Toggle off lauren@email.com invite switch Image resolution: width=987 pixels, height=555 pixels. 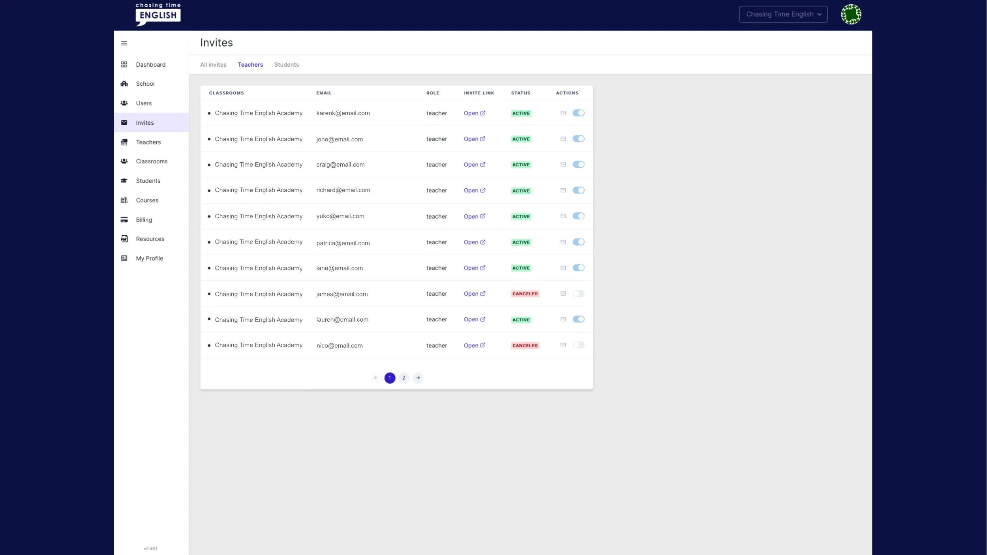578,319
